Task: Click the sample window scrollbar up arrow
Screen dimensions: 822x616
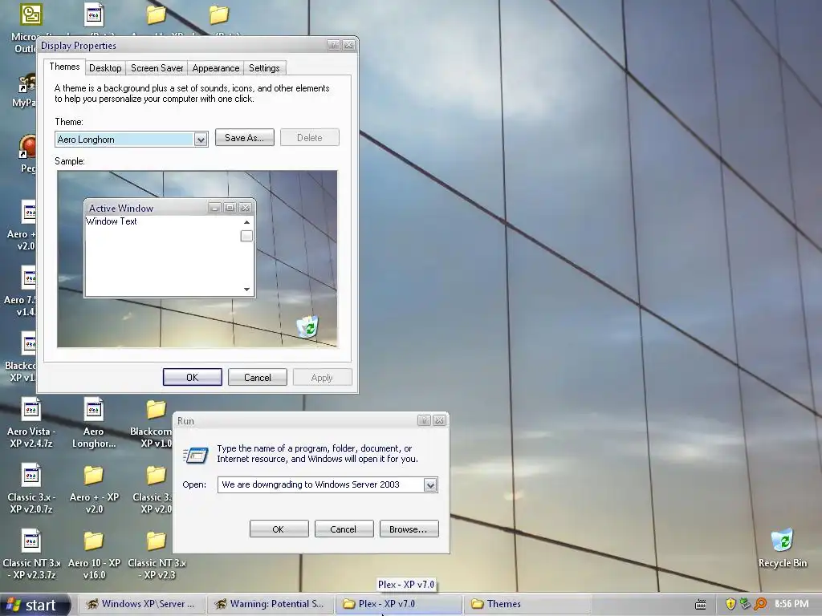Action: (246, 222)
